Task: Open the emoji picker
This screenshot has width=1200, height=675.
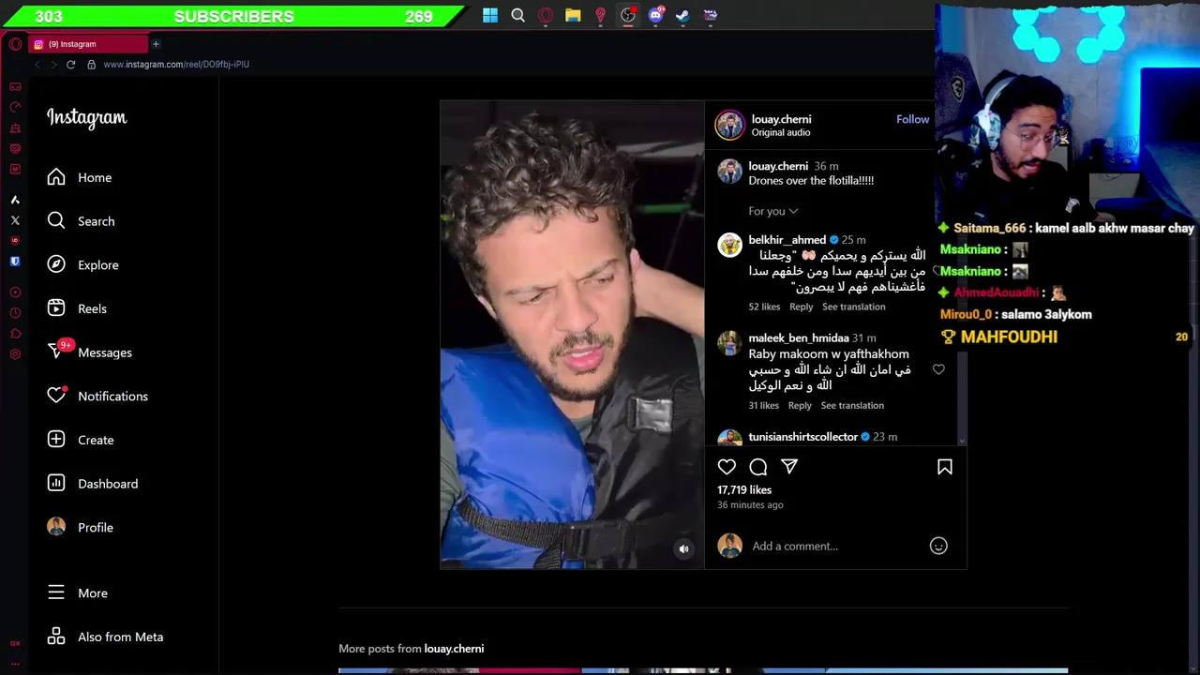Action: coord(938,546)
